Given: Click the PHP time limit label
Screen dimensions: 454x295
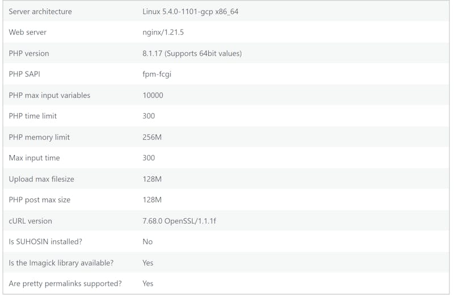Looking at the screenshot, I should tap(33, 116).
